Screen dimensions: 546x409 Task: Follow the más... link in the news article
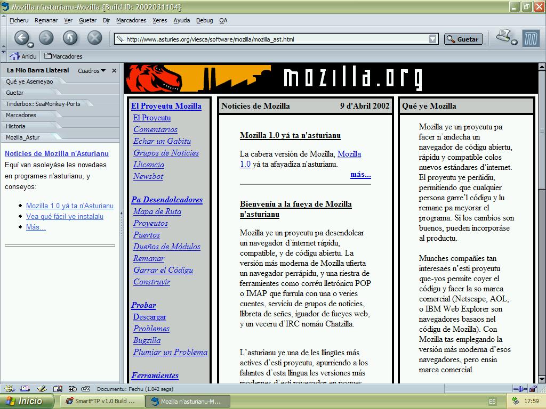pos(361,174)
